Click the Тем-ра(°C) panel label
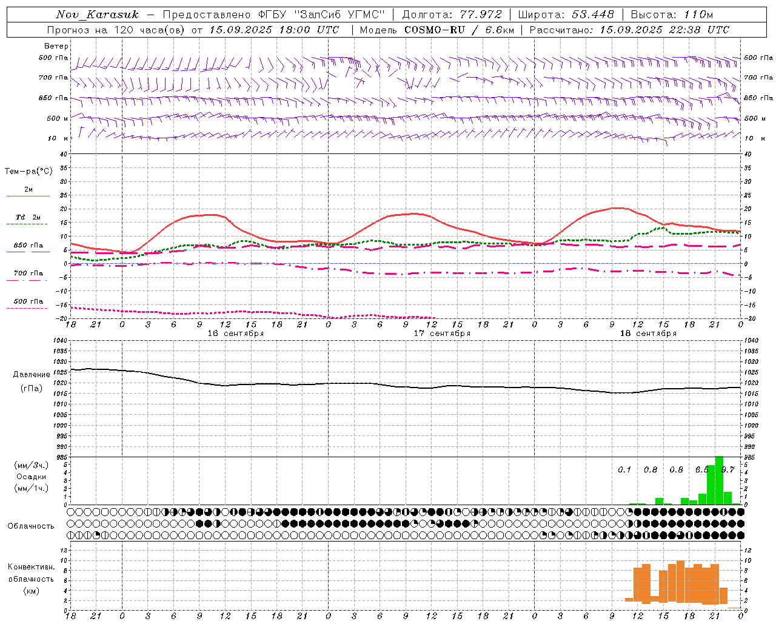The height and width of the screenshot is (621, 776). click(x=28, y=172)
